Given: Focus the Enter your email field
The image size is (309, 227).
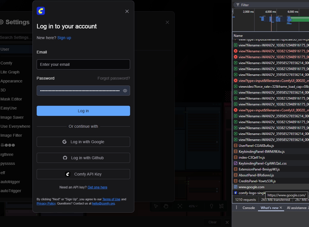Looking at the screenshot, I should pyautogui.click(x=83, y=64).
